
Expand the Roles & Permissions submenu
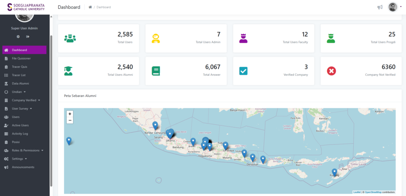coord(27,150)
